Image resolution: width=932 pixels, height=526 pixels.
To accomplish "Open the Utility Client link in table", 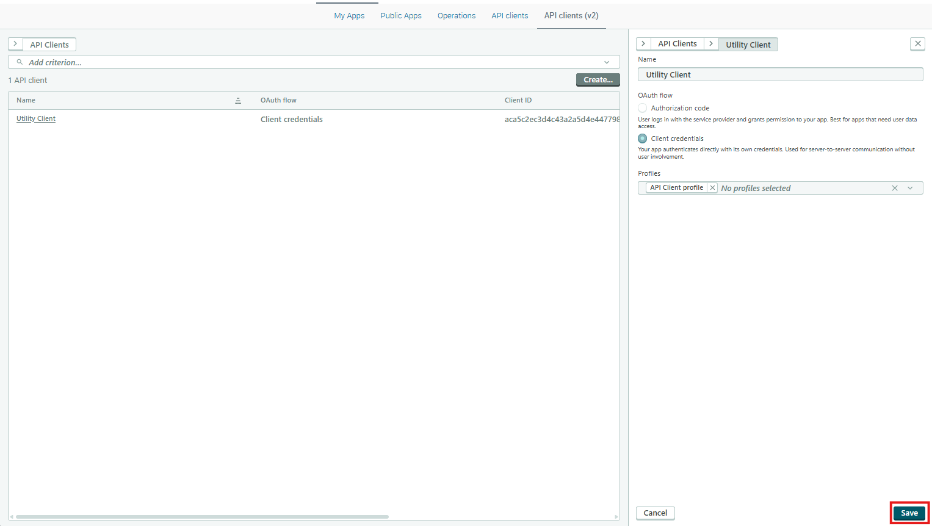I will [36, 119].
